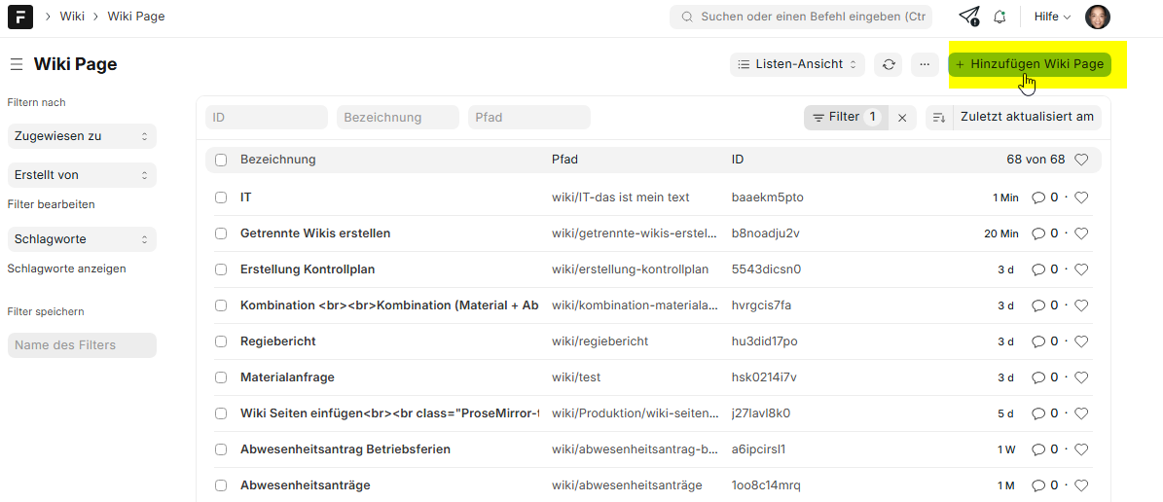The height and width of the screenshot is (502, 1163).
Task: Refresh the Wiki Page list
Action: [x=888, y=64]
